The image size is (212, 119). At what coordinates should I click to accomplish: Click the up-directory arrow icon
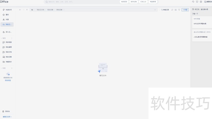point(27,10)
